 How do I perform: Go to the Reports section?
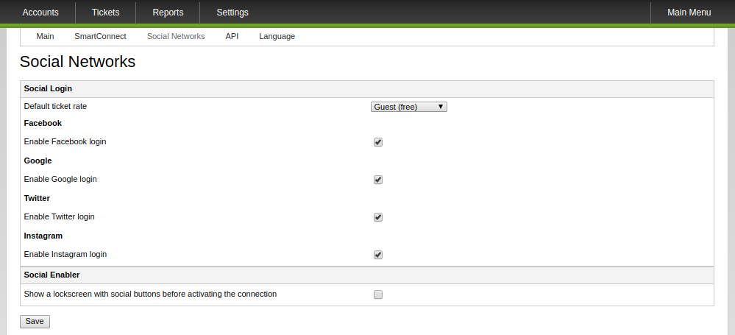(x=168, y=13)
